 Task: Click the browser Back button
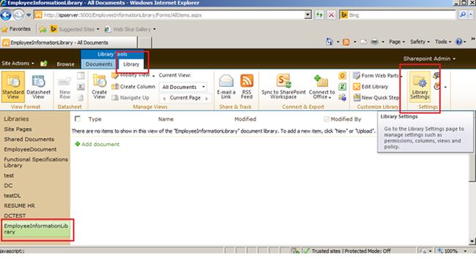(x=6, y=15)
